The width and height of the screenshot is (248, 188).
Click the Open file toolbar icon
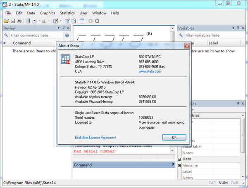[6, 21]
